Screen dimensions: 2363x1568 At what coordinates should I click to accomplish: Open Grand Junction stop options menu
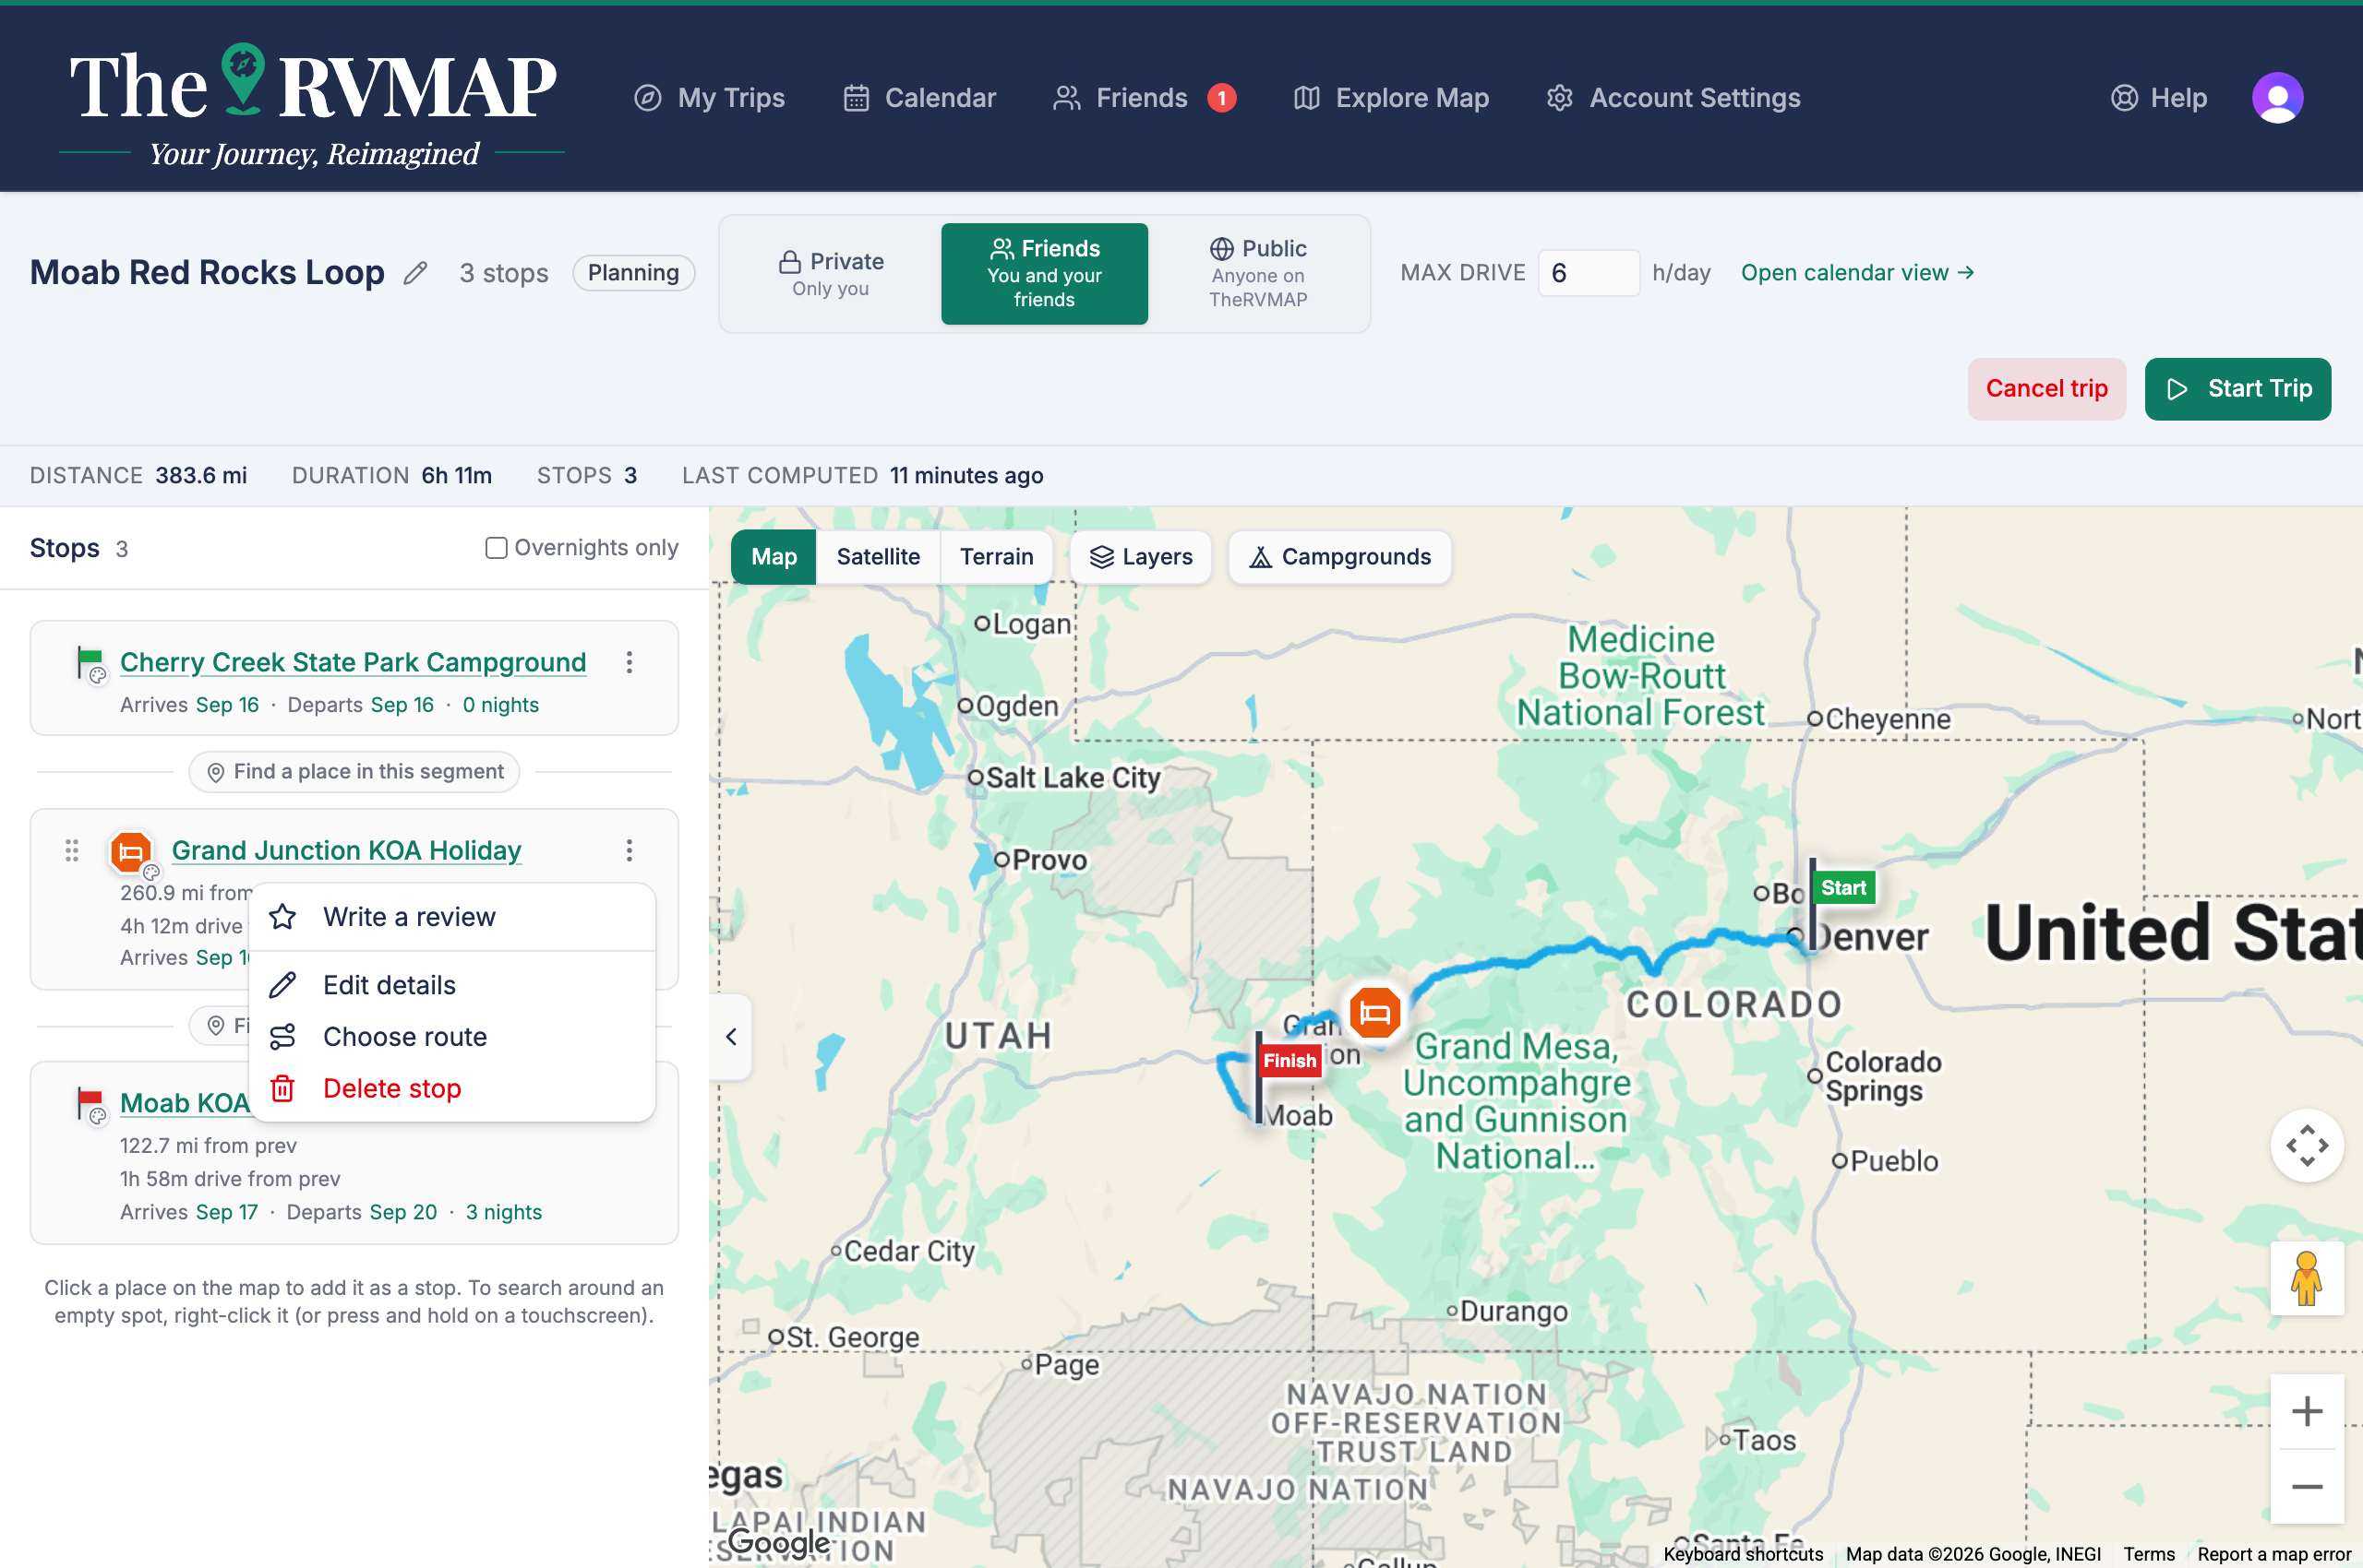click(x=630, y=850)
